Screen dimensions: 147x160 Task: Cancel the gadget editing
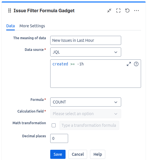[78, 154]
